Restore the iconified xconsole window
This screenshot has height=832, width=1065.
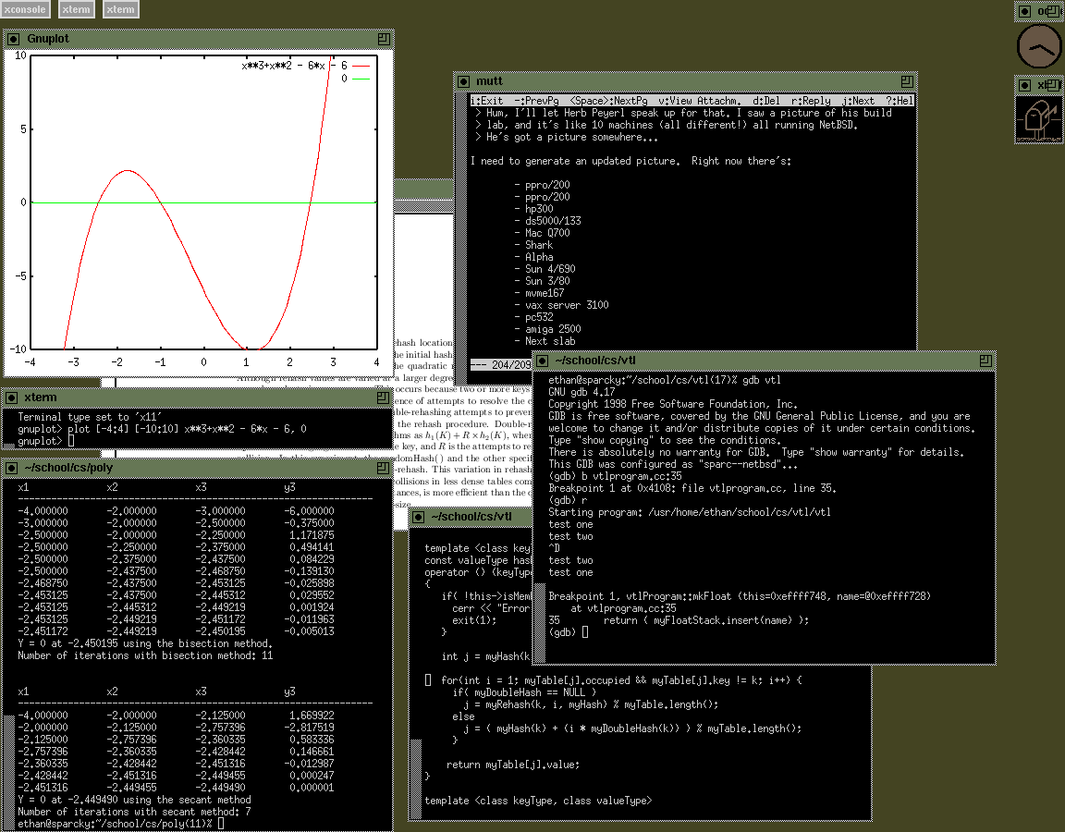[x=25, y=9]
